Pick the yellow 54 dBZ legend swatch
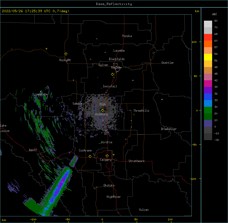228x223 pixels. click(x=208, y=57)
